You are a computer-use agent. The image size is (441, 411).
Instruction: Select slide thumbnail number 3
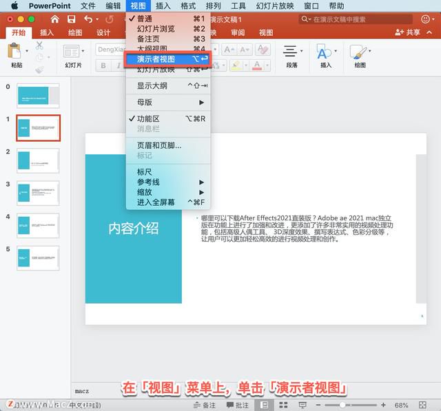[38, 193]
